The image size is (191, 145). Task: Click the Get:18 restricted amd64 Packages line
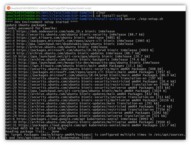[91, 81]
